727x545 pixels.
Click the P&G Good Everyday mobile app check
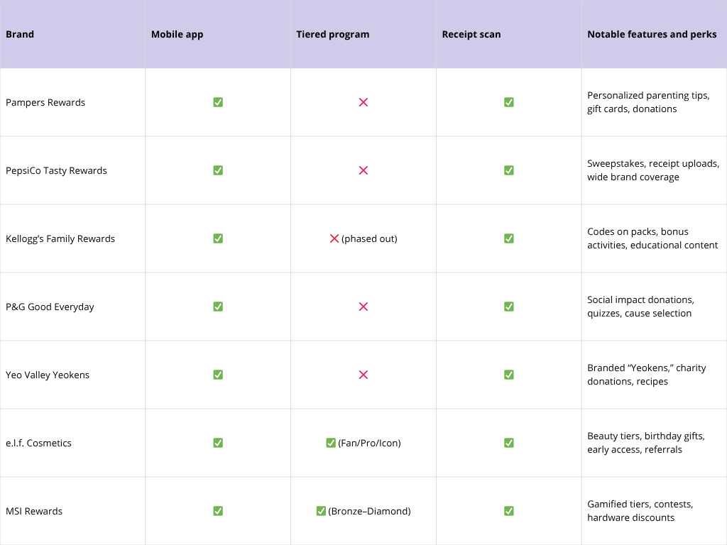click(x=218, y=307)
